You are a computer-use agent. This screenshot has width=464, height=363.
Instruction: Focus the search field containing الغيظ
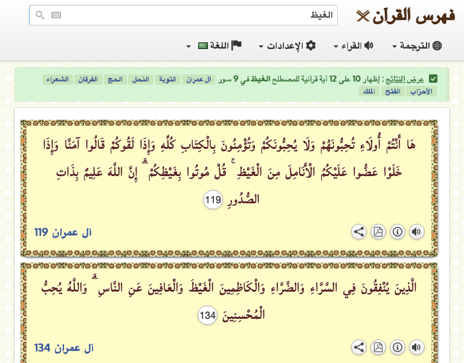183,15
